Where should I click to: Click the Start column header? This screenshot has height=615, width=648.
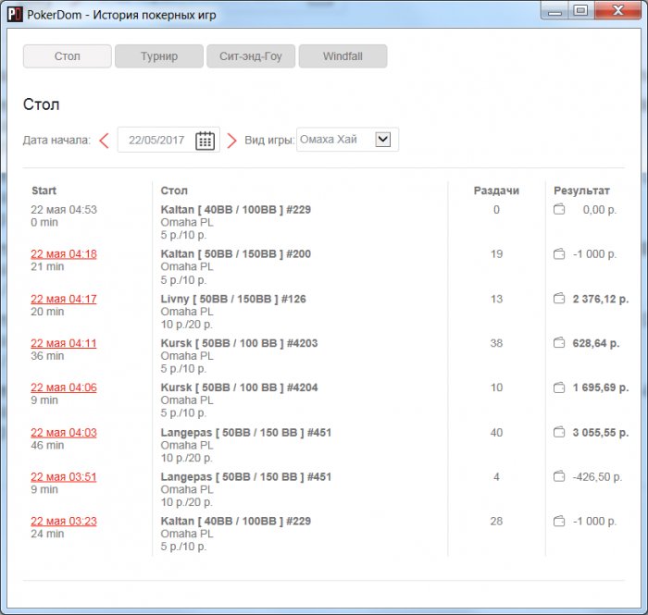[x=44, y=191]
